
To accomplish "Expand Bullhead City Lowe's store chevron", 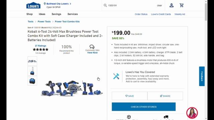I will 71,4.
